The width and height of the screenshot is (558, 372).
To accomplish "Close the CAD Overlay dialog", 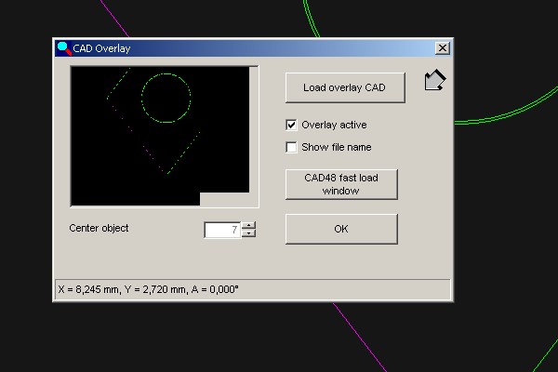I will 442,47.
